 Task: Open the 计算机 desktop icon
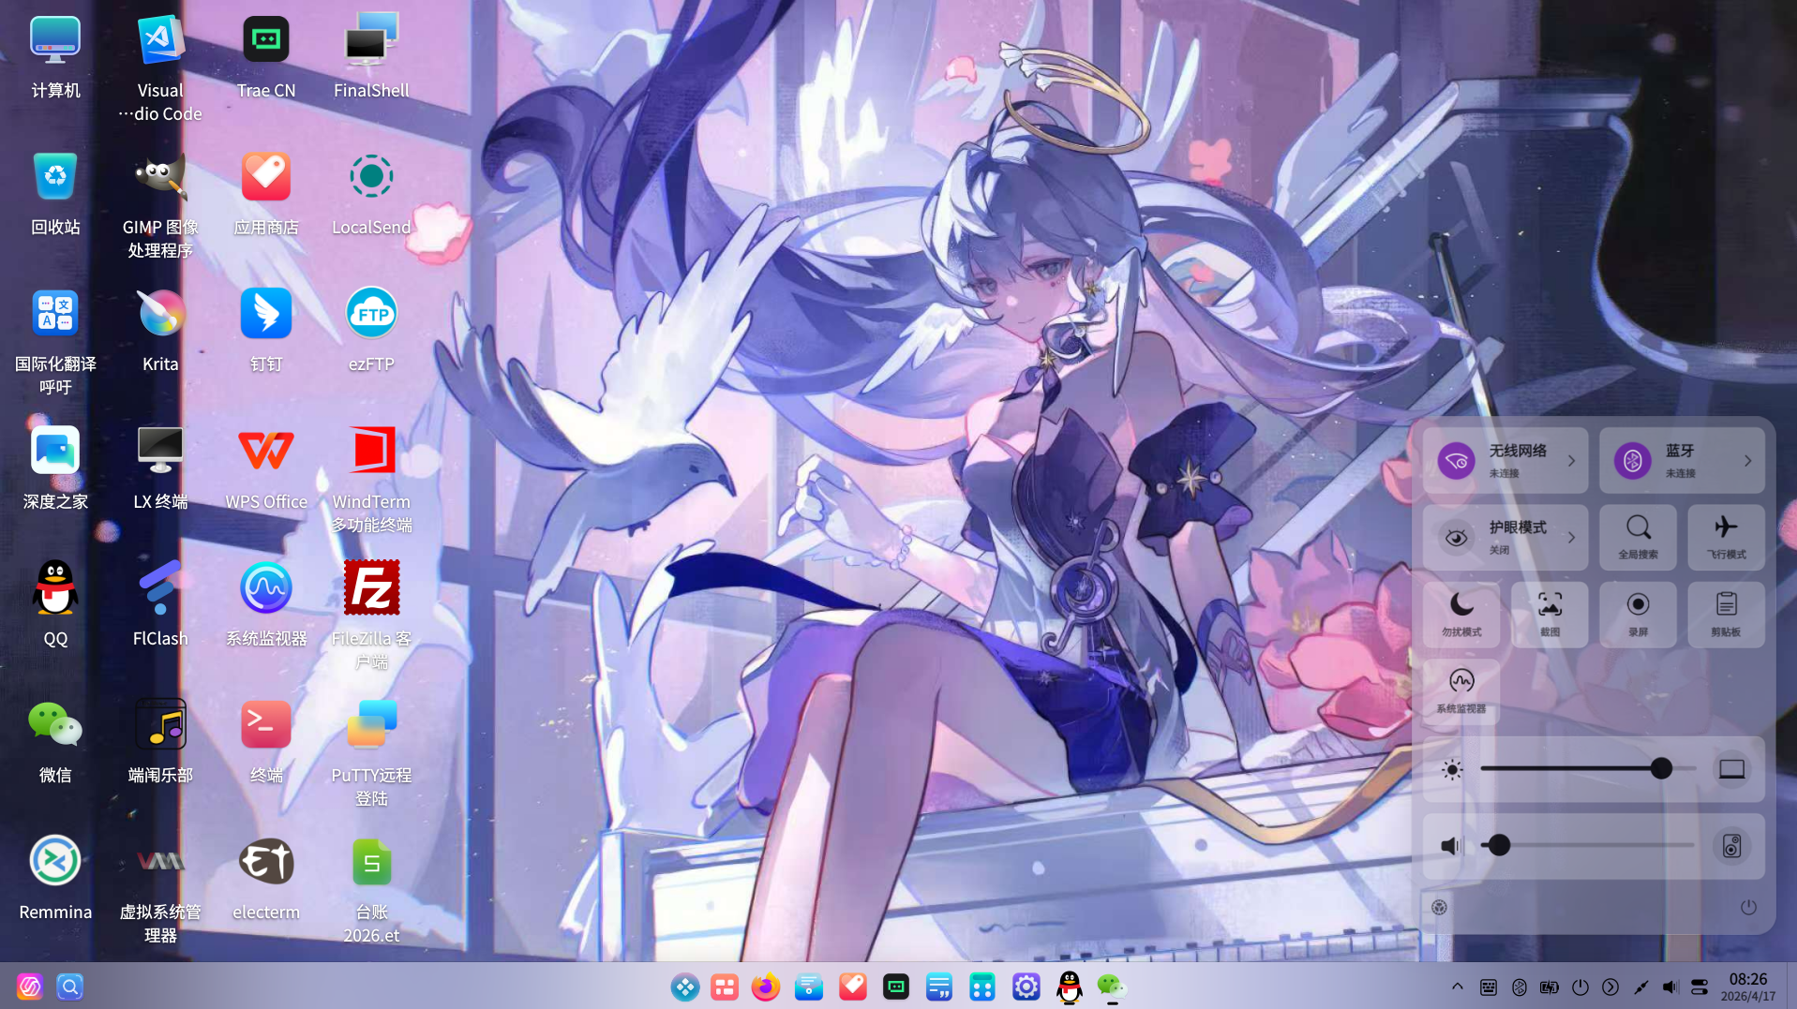pyautogui.click(x=55, y=39)
